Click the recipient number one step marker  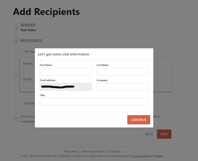(x=16, y=75)
